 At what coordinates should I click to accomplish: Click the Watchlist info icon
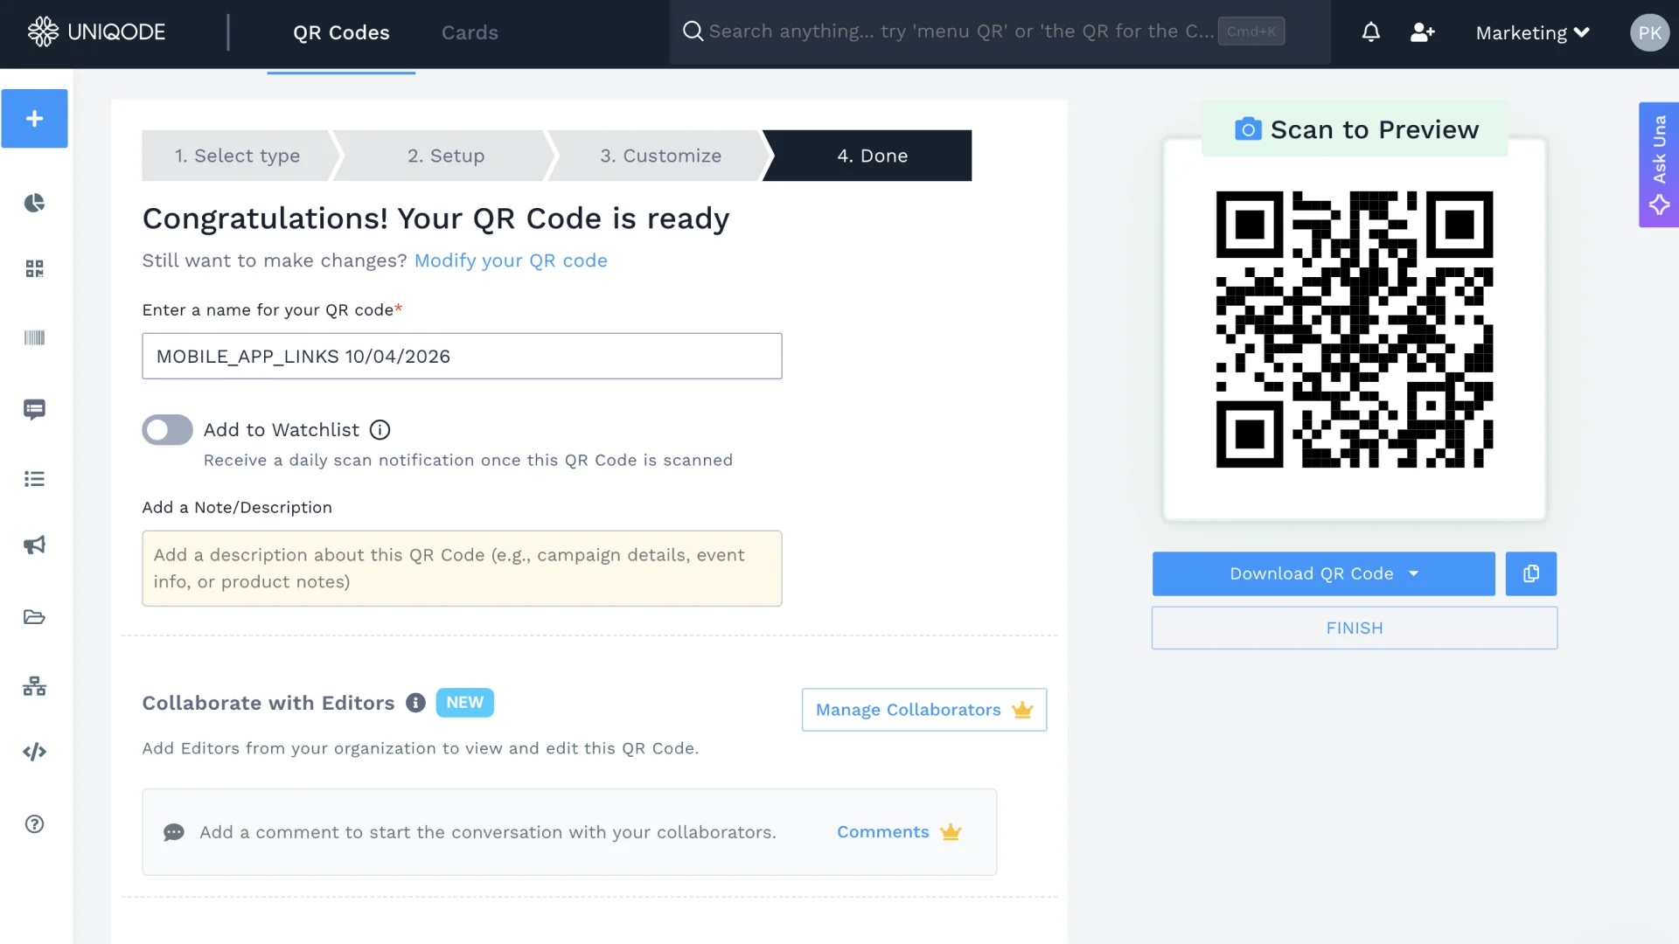tap(380, 430)
